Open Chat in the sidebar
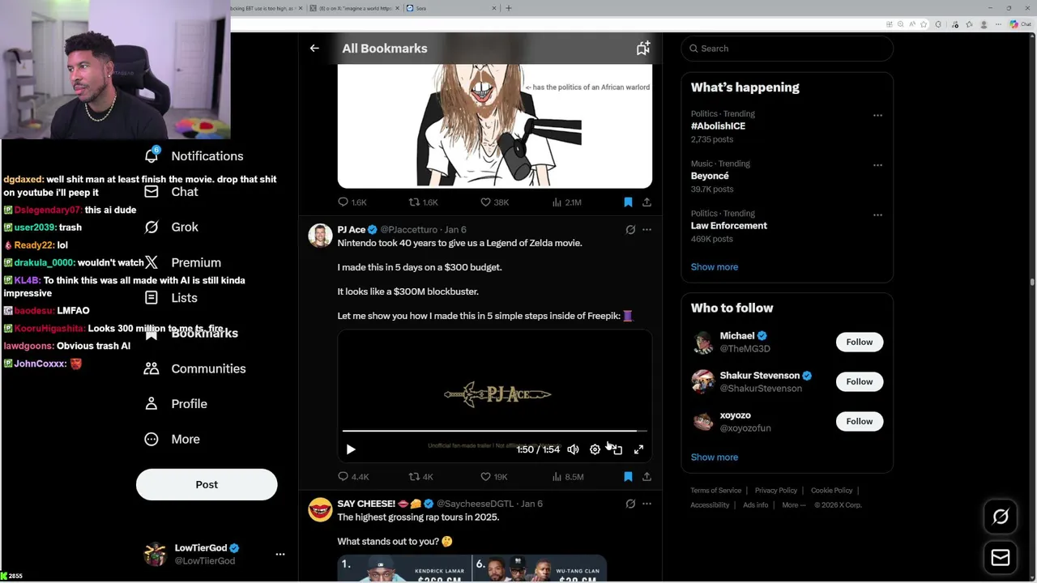The image size is (1037, 583). [171, 192]
